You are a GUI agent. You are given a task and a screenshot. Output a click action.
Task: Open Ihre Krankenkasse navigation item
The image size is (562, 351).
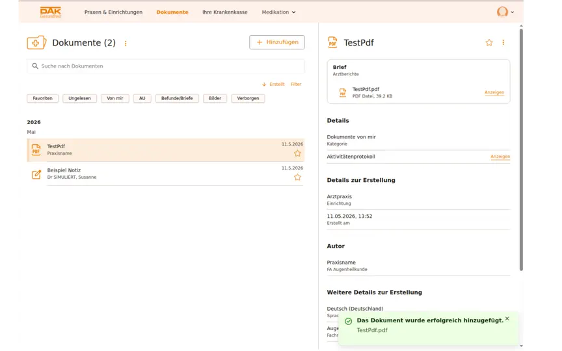pos(224,12)
